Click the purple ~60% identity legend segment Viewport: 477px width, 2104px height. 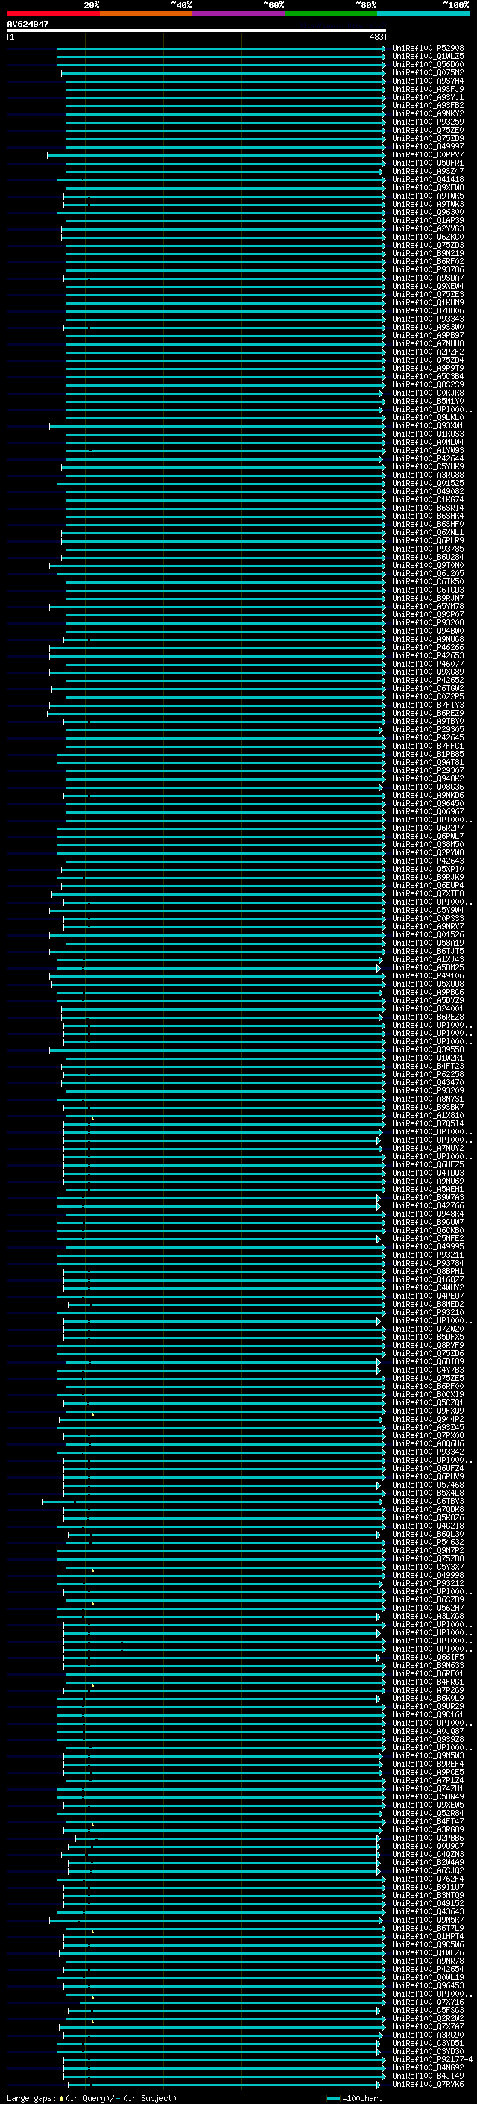pyautogui.click(x=239, y=13)
